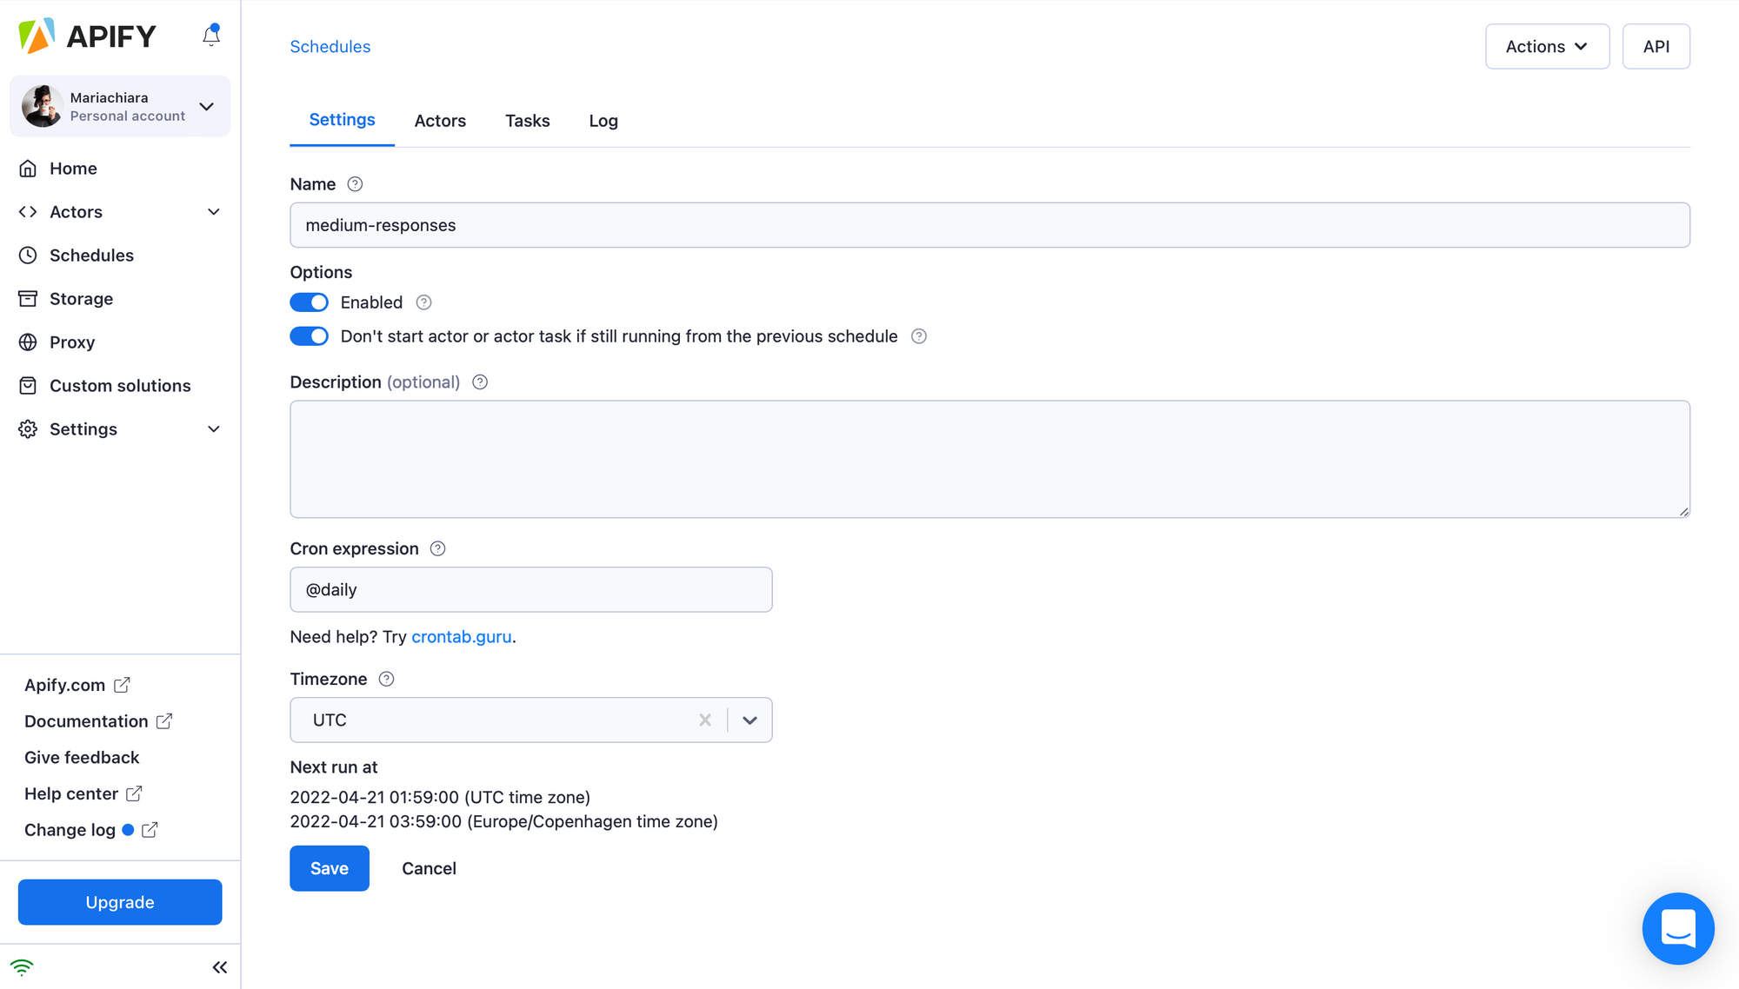Switch to the Tasks tab
The image size is (1739, 989).
(x=527, y=121)
